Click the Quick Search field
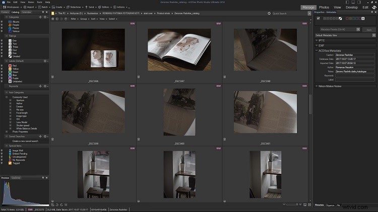The height and width of the screenshot is (212, 378). pyautogui.click(x=290, y=14)
